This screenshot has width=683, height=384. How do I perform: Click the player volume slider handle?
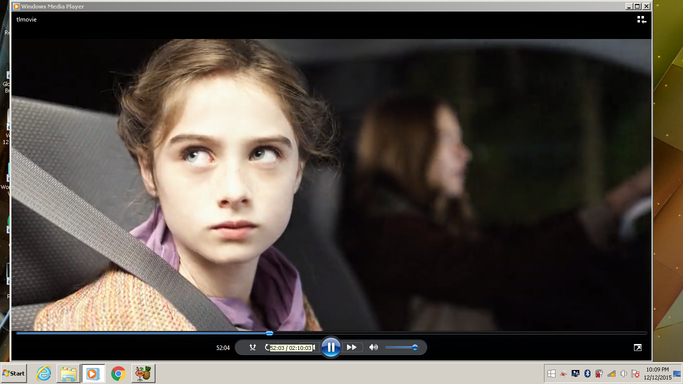414,347
